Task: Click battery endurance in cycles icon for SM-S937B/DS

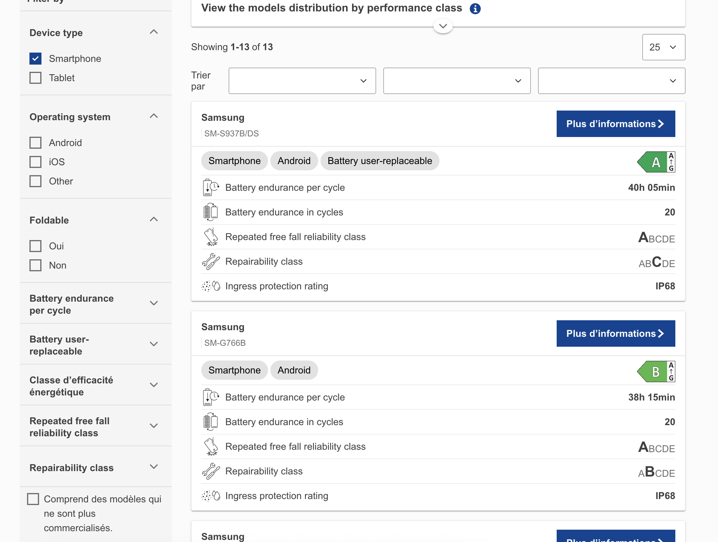Action: (210, 212)
